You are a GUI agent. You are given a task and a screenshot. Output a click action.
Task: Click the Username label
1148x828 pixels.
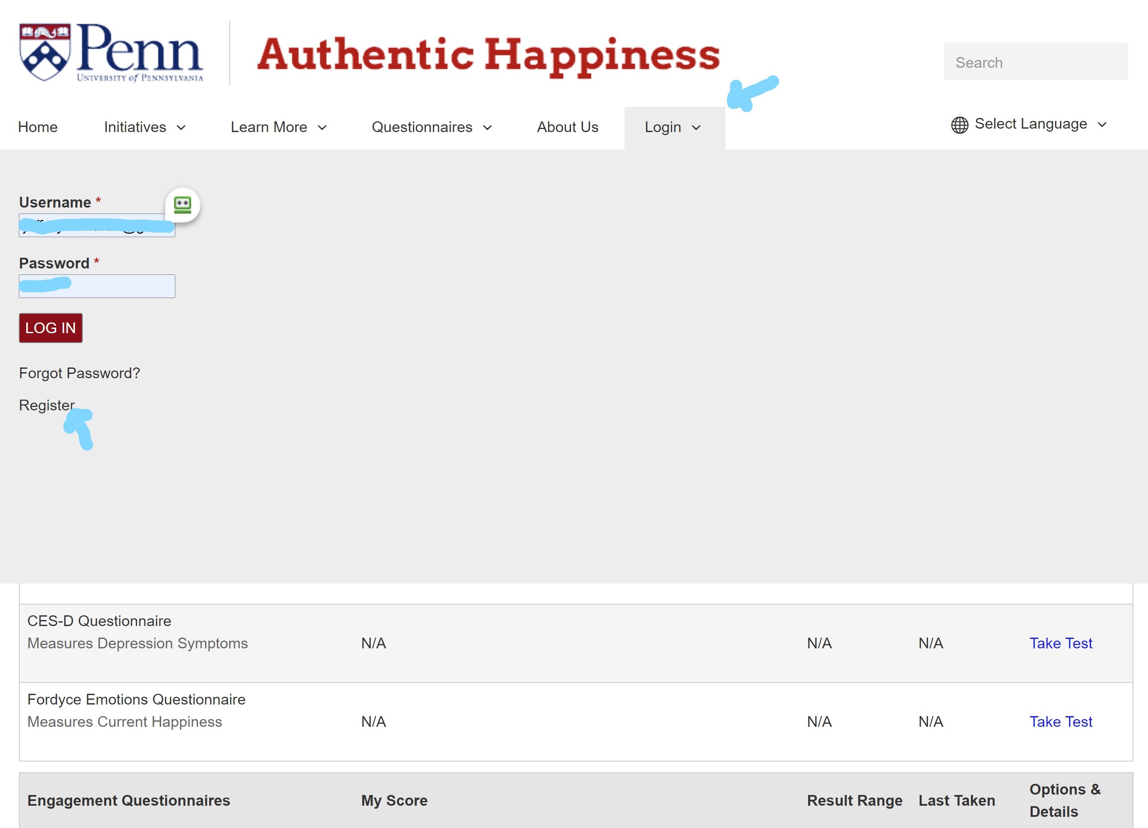[55, 202]
